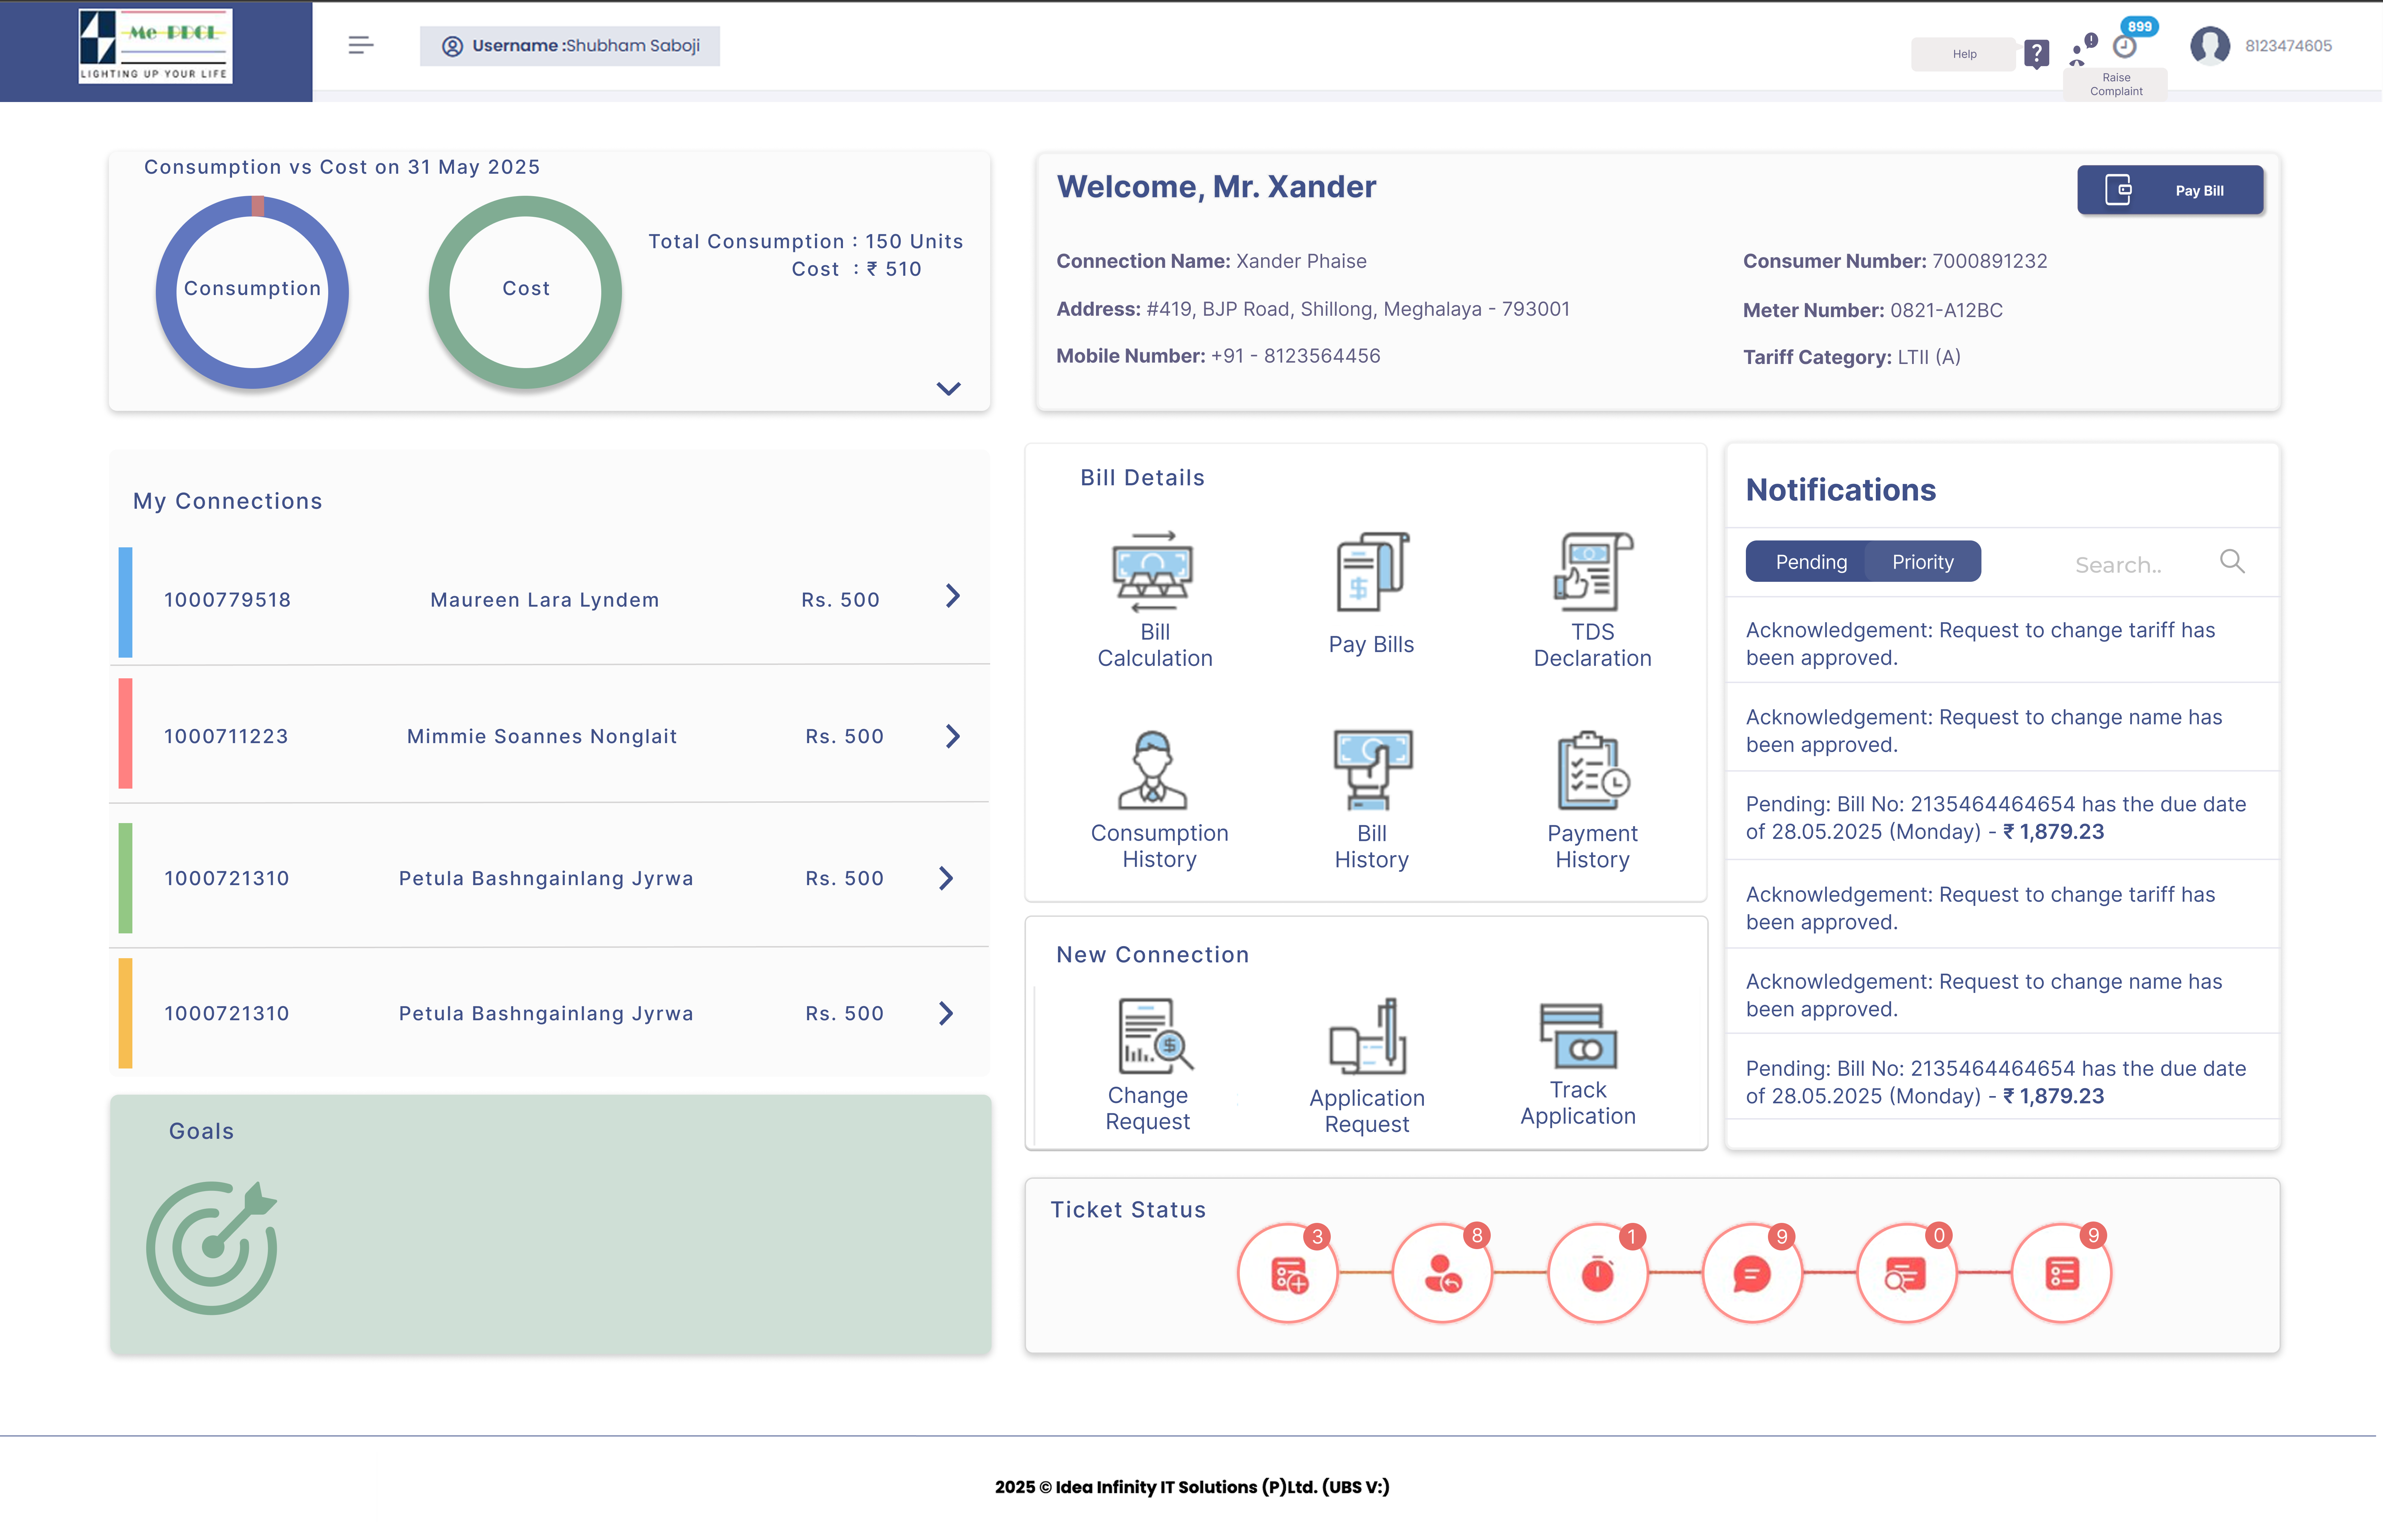
Task: Click the phone number 8123474605
Action: (2288, 46)
